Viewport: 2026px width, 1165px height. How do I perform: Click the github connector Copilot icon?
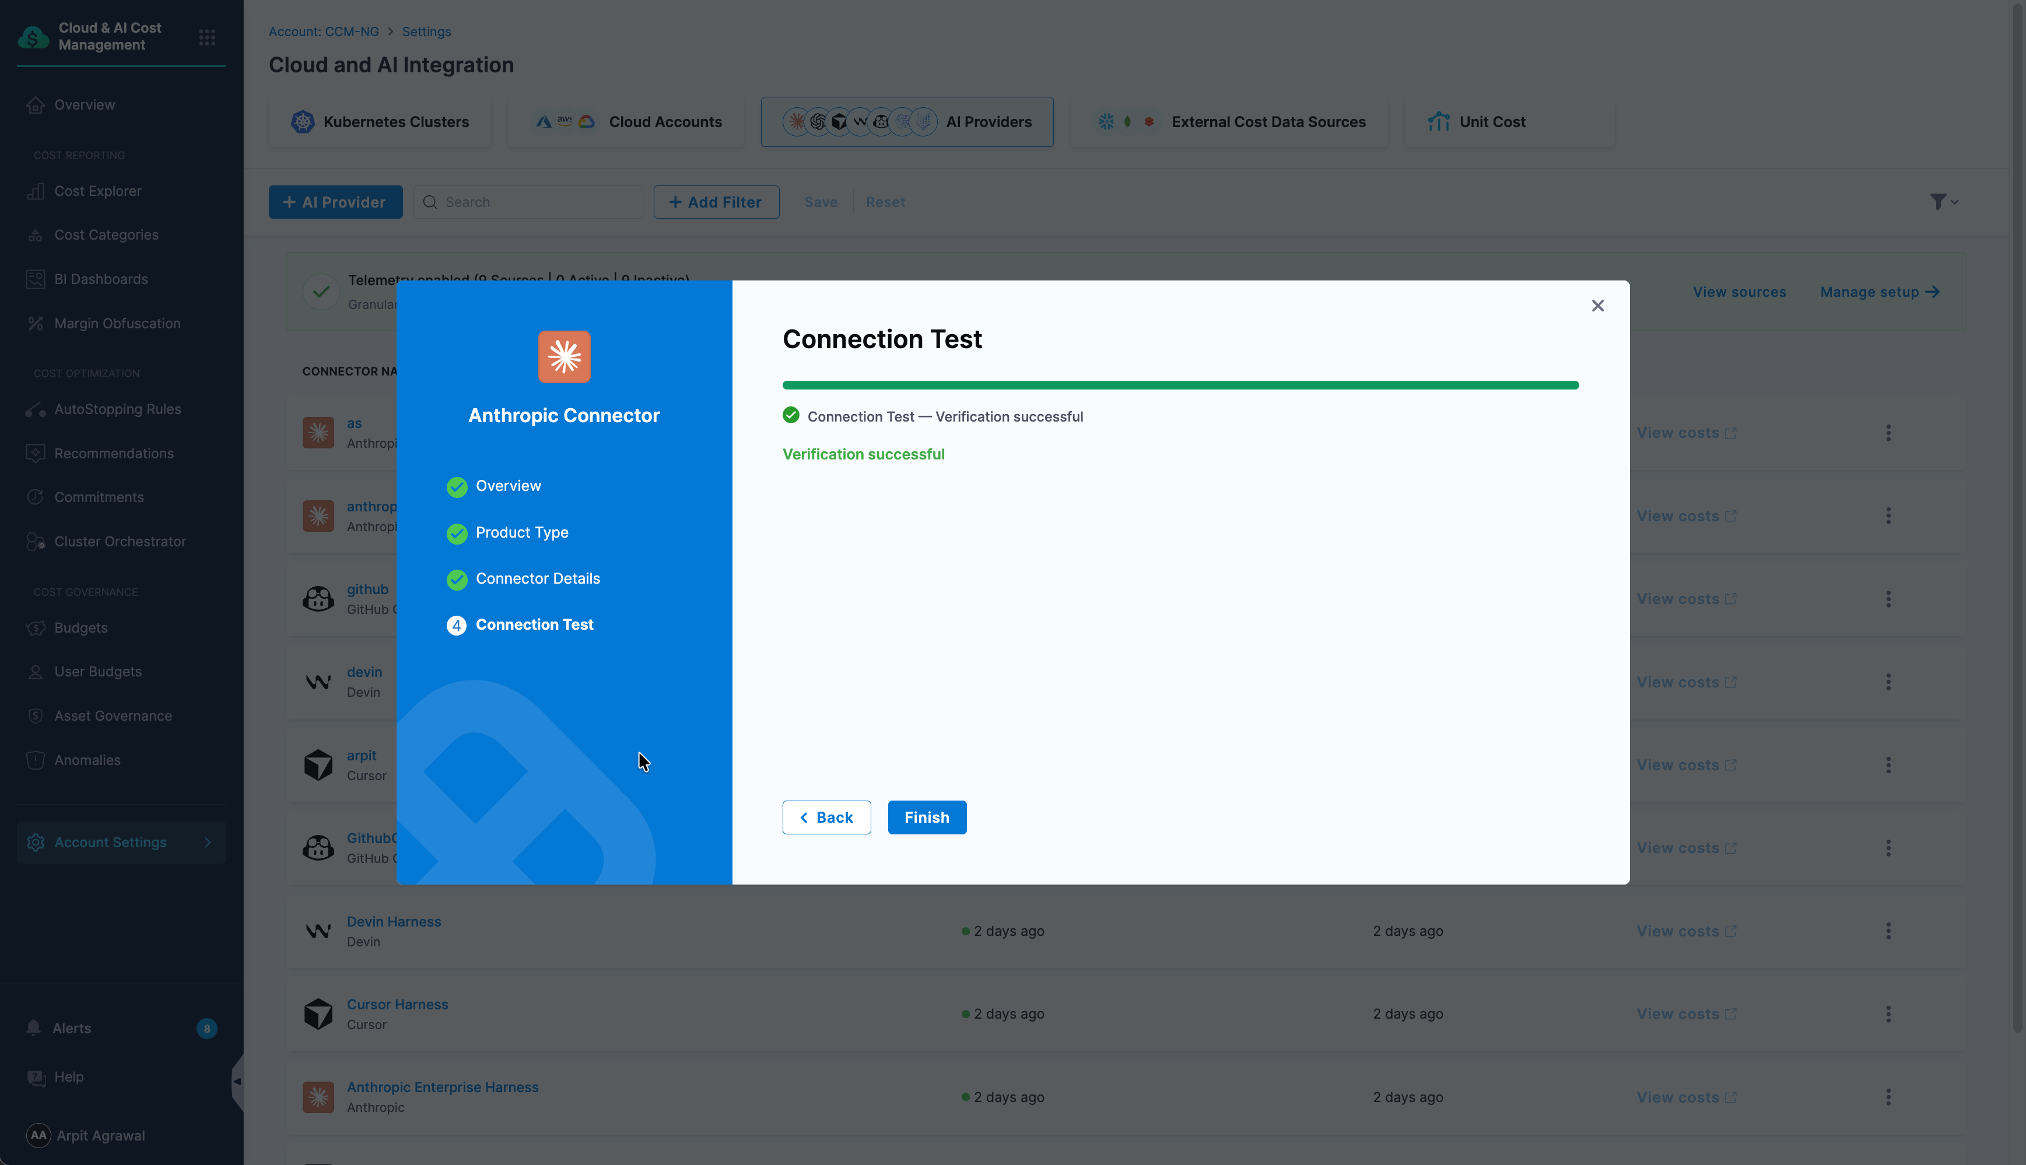click(x=318, y=599)
